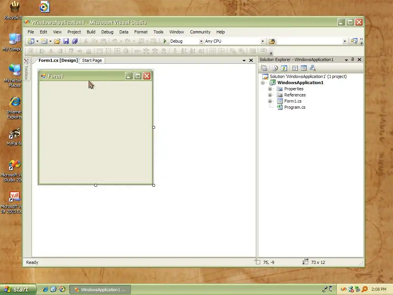Open the Project menu
Image resolution: width=393 pixels, height=295 pixels.
(x=74, y=32)
